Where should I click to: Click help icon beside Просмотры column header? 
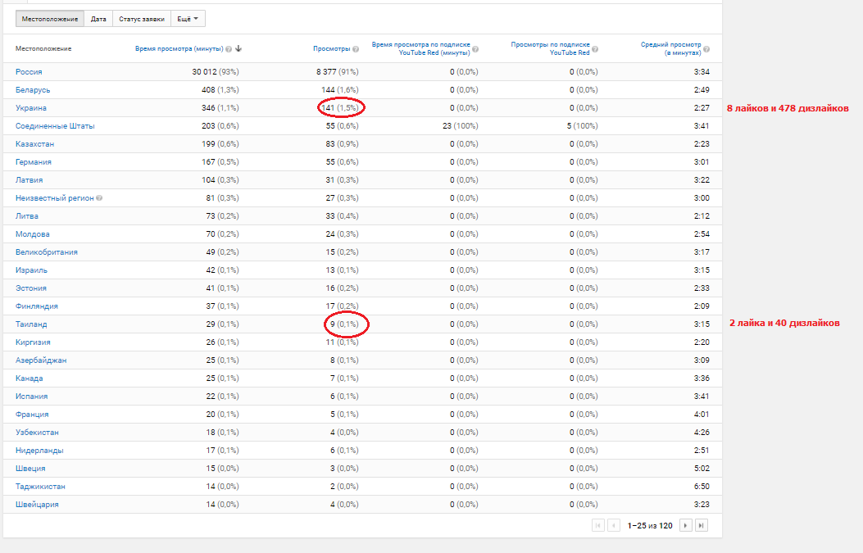(356, 48)
